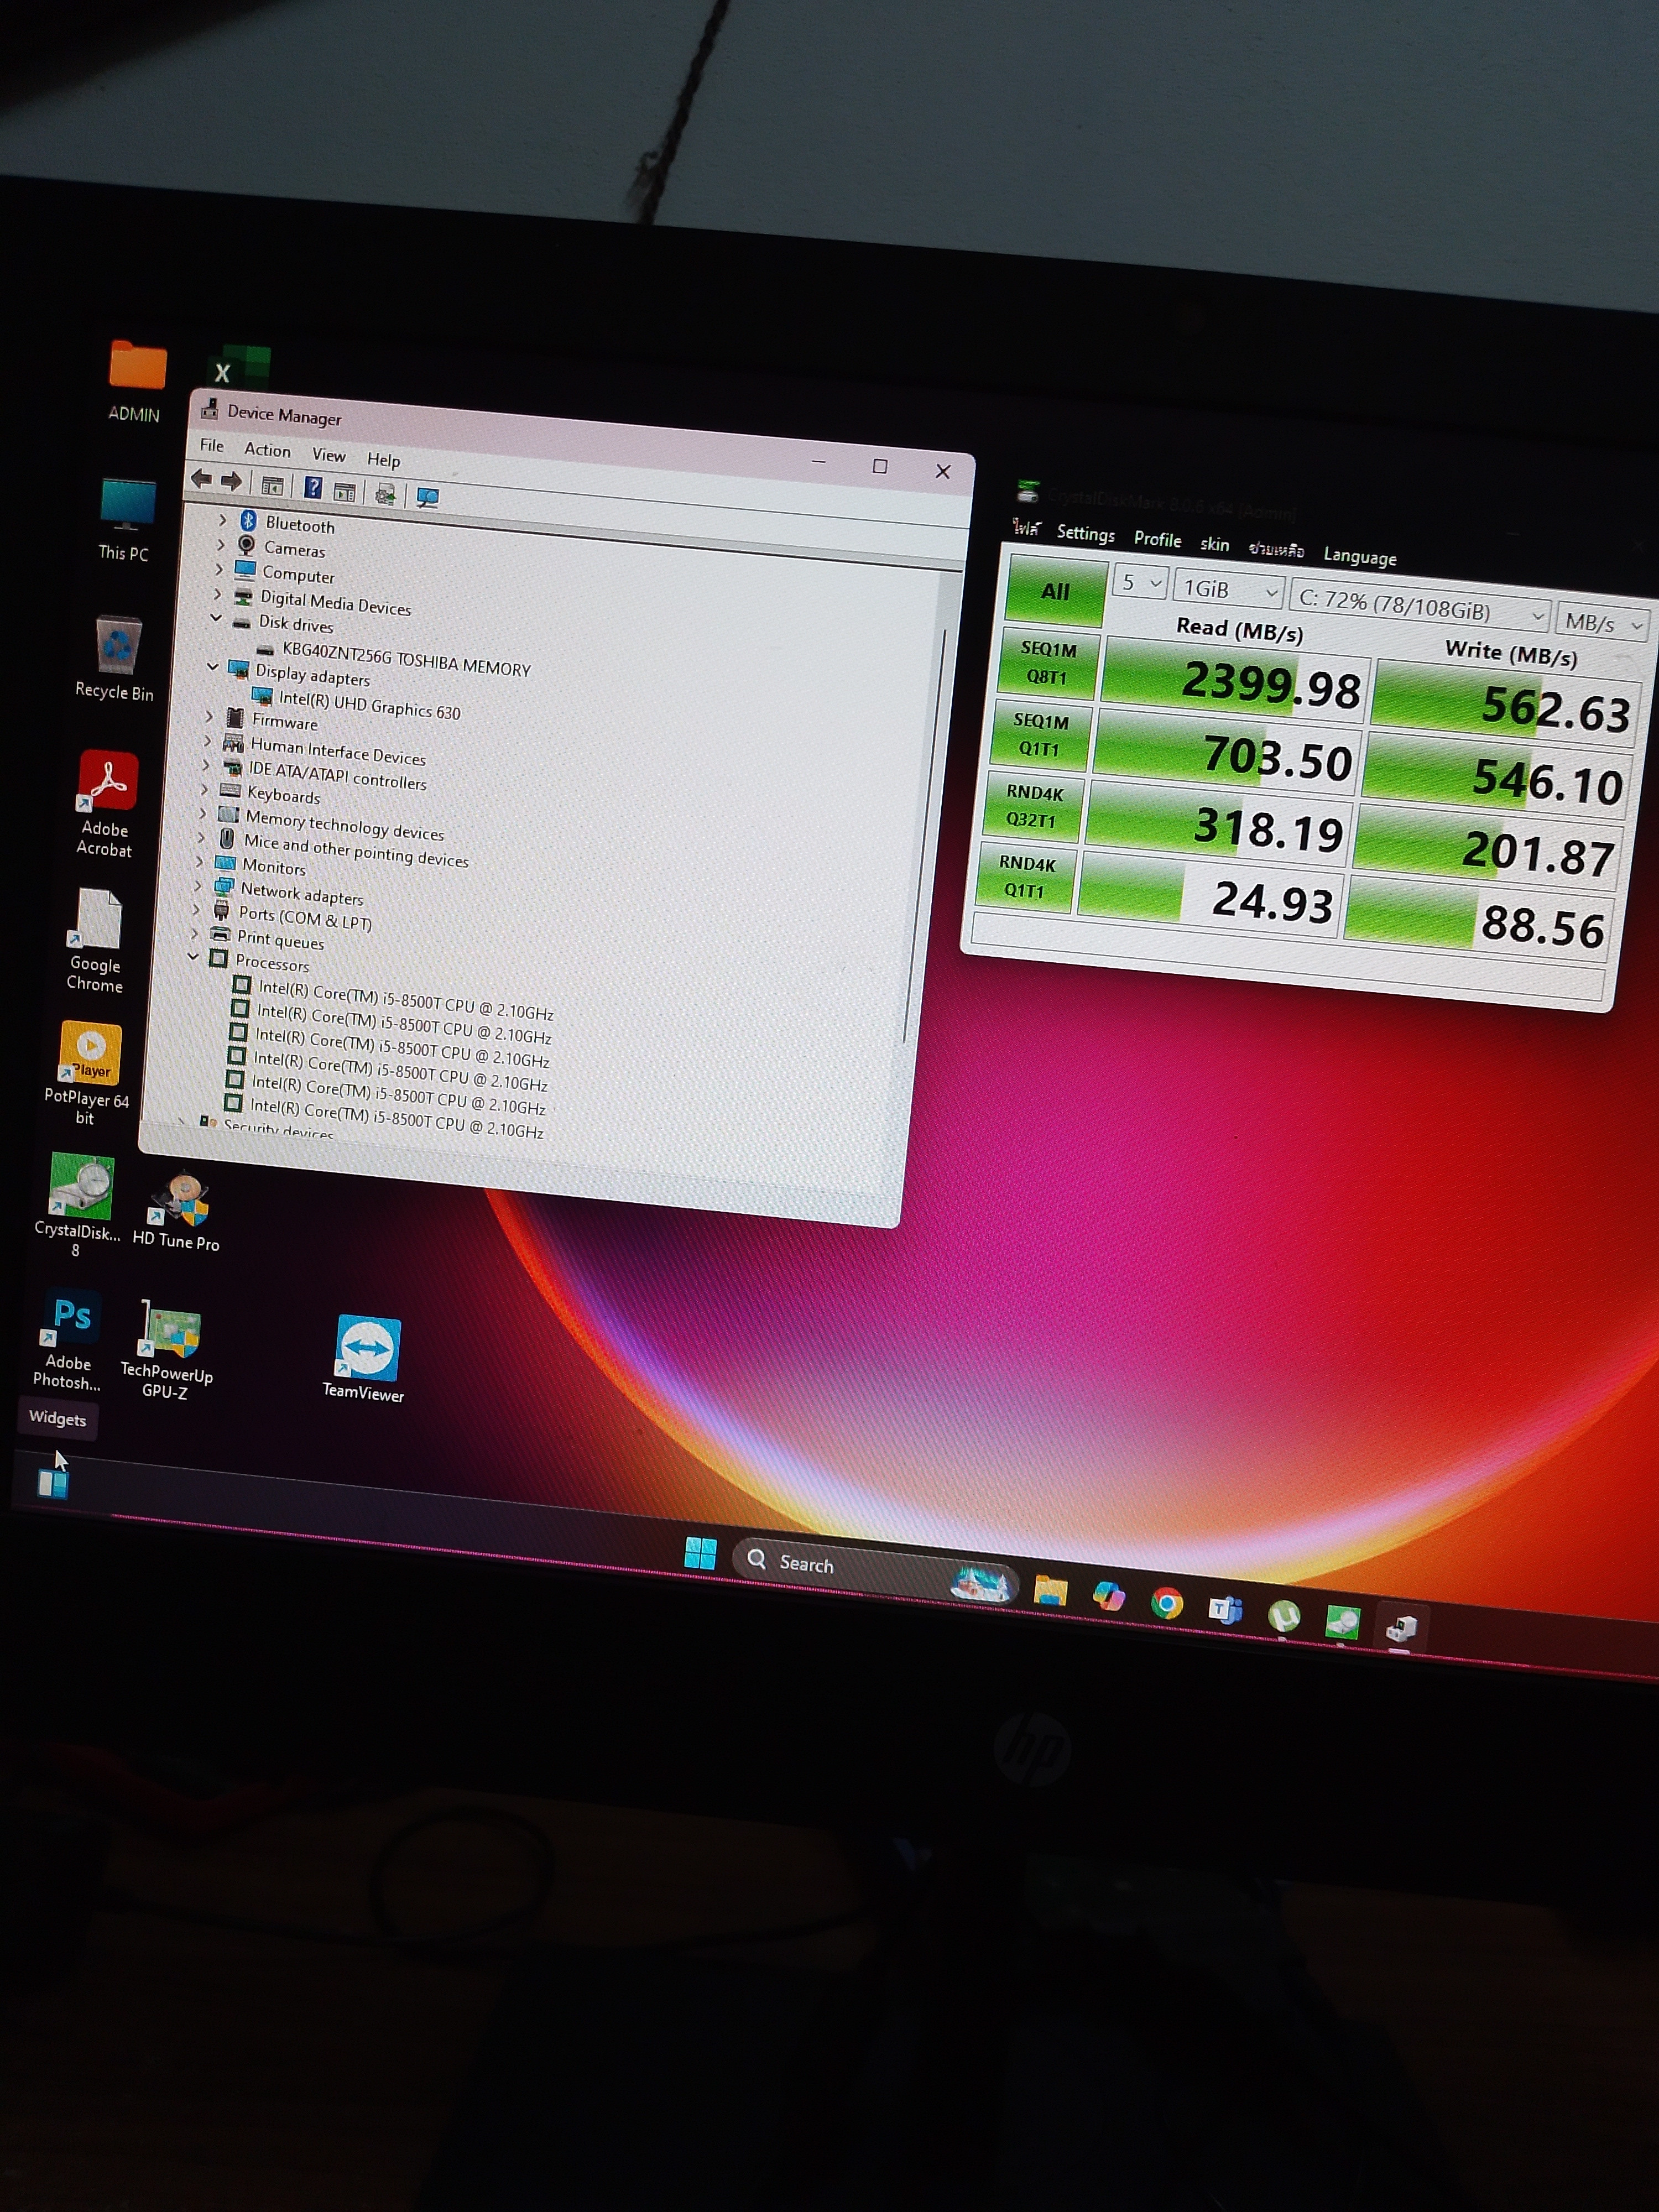This screenshot has height=2212, width=1659.
Task: Click the All button to run all tests
Action: point(1056,591)
